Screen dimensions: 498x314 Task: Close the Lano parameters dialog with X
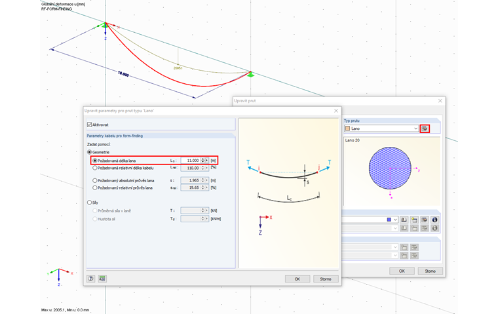(x=336, y=111)
